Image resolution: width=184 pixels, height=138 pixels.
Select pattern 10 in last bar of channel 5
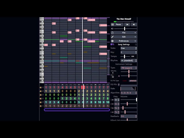(x=108, y=102)
